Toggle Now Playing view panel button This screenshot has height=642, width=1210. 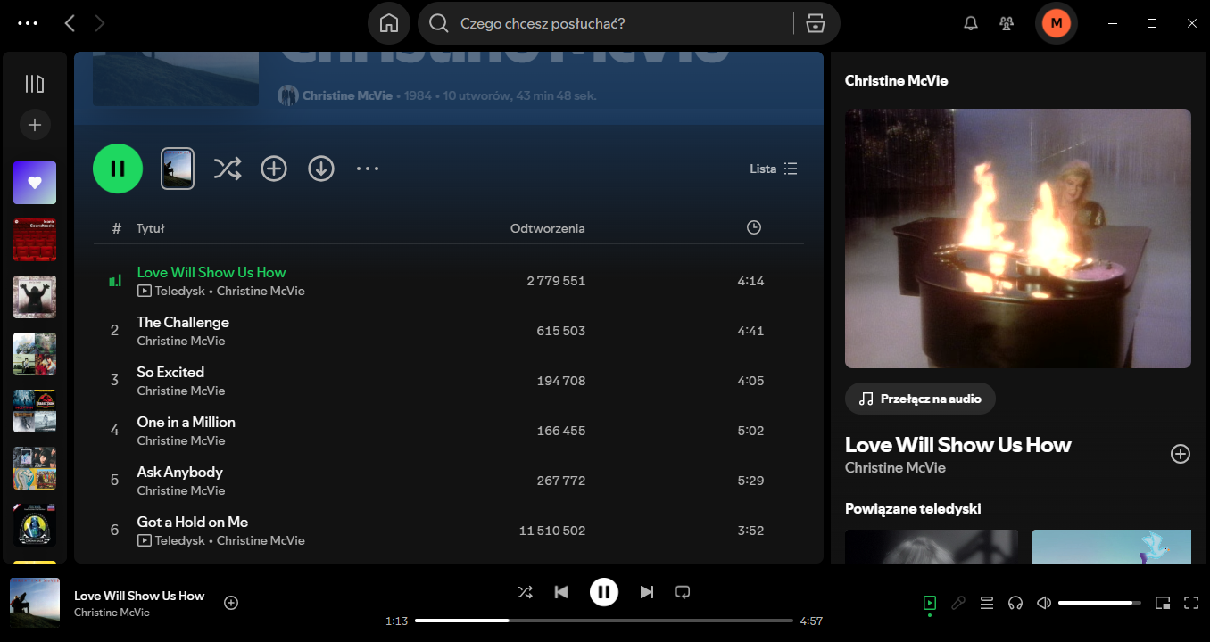tap(930, 603)
